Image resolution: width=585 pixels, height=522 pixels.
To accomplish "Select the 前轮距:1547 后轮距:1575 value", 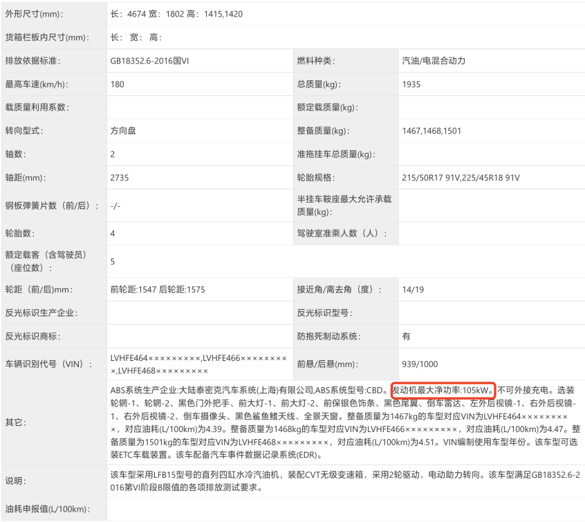I will 158,290.
